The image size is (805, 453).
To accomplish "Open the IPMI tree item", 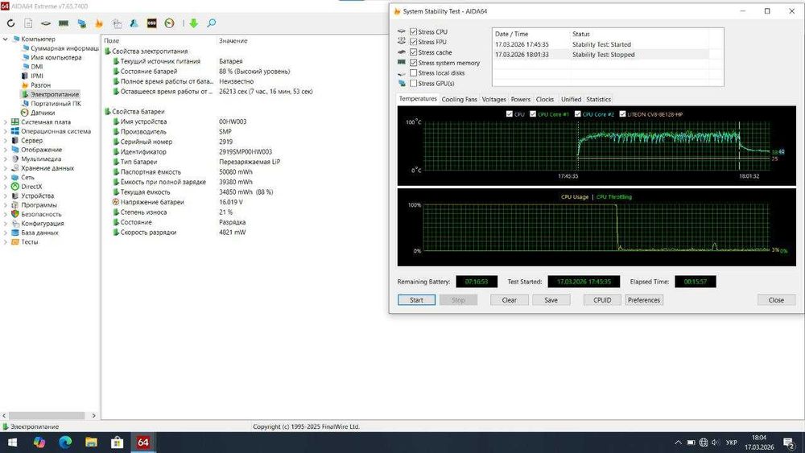I will [37, 76].
